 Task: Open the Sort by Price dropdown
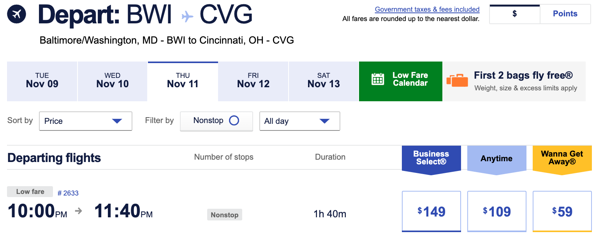pyautogui.click(x=85, y=121)
